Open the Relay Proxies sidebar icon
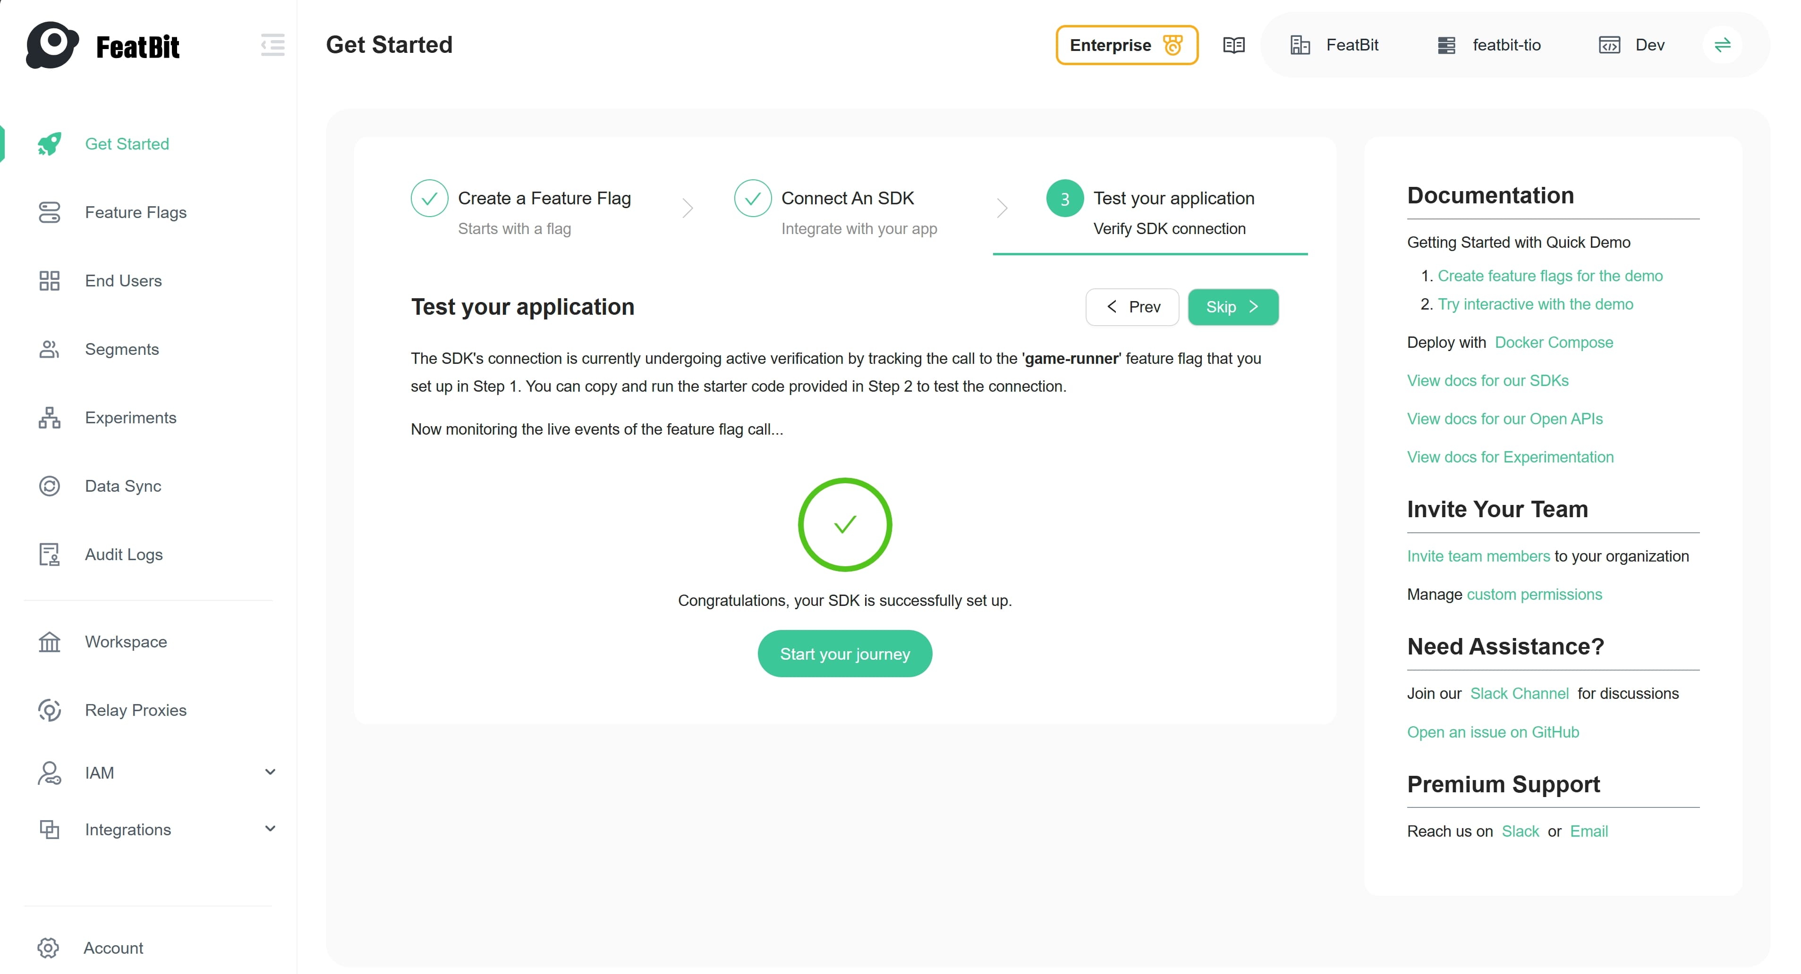 pyautogui.click(x=49, y=711)
